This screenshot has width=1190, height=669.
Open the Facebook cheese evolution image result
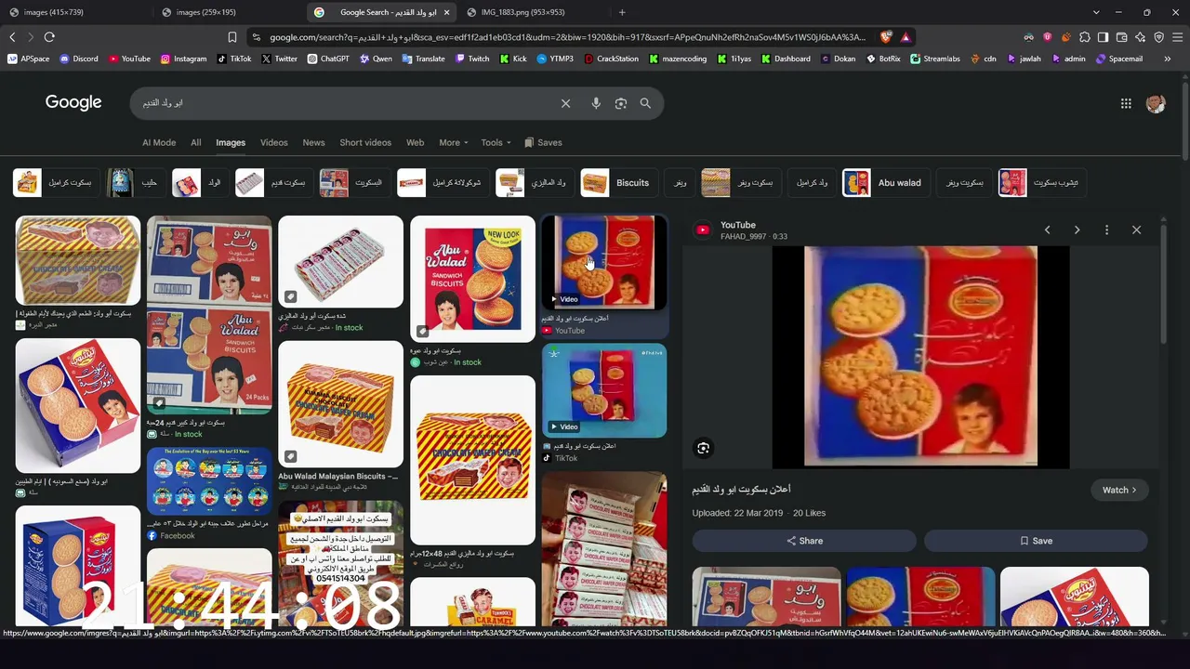click(209, 482)
